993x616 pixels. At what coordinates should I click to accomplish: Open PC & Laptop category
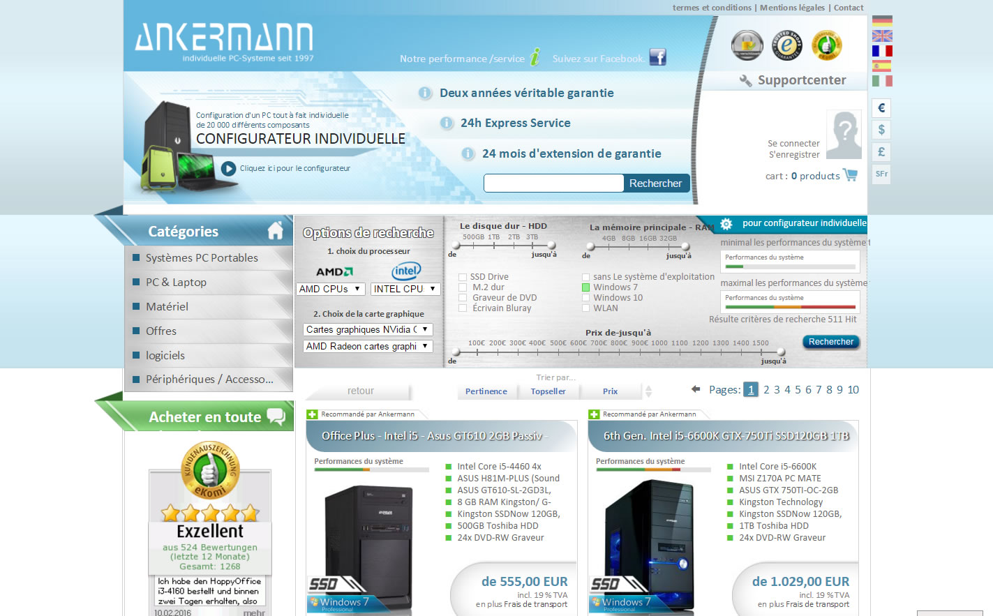pos(209,282)
